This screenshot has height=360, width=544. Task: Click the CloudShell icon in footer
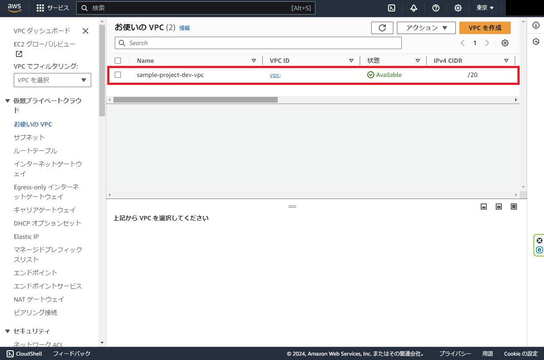pos(10,354)
